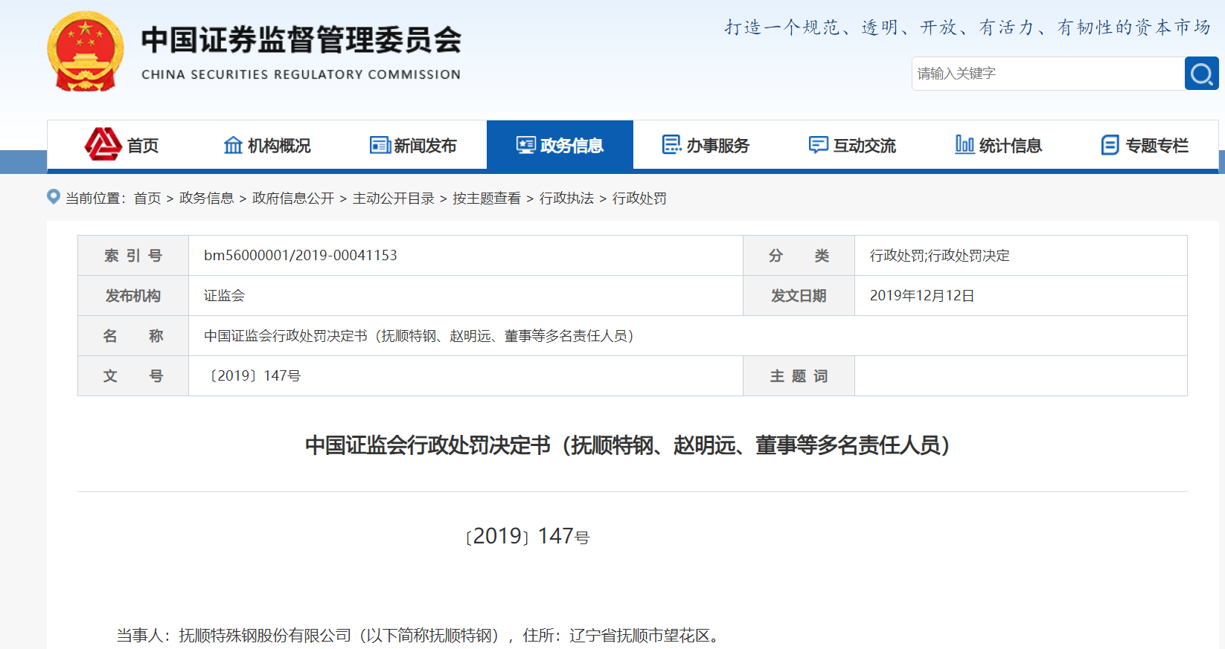Open 按主题查看 breadcrumb link
Viewport: 1225px width, 649px height.
487,198
